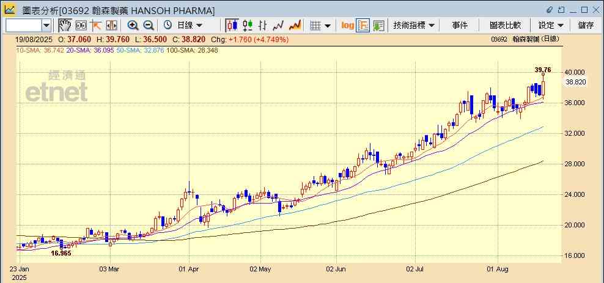The width and height of the screenshot is (604, 283).
Task: Select the hand pan tool
Action: coord(65,26)
